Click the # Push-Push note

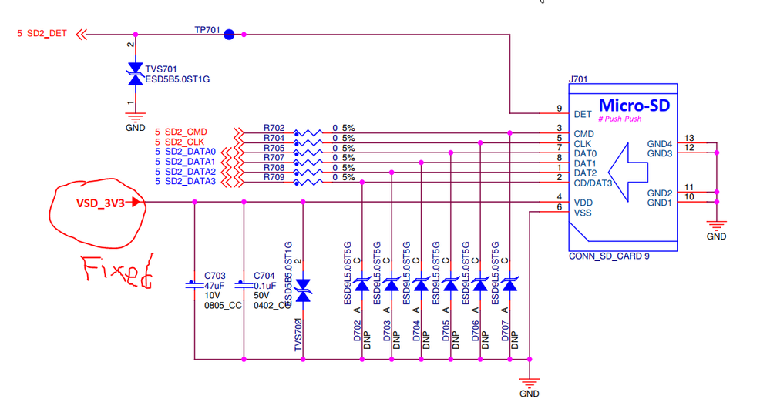(620, 119)
